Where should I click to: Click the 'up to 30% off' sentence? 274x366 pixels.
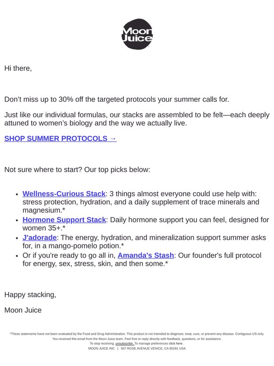tap(117, 99)
